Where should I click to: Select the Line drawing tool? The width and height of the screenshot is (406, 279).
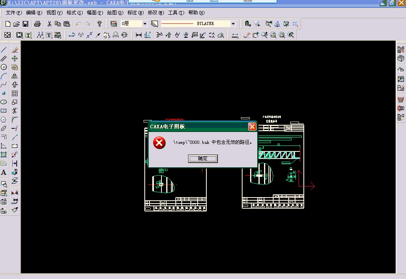(4, 50)
